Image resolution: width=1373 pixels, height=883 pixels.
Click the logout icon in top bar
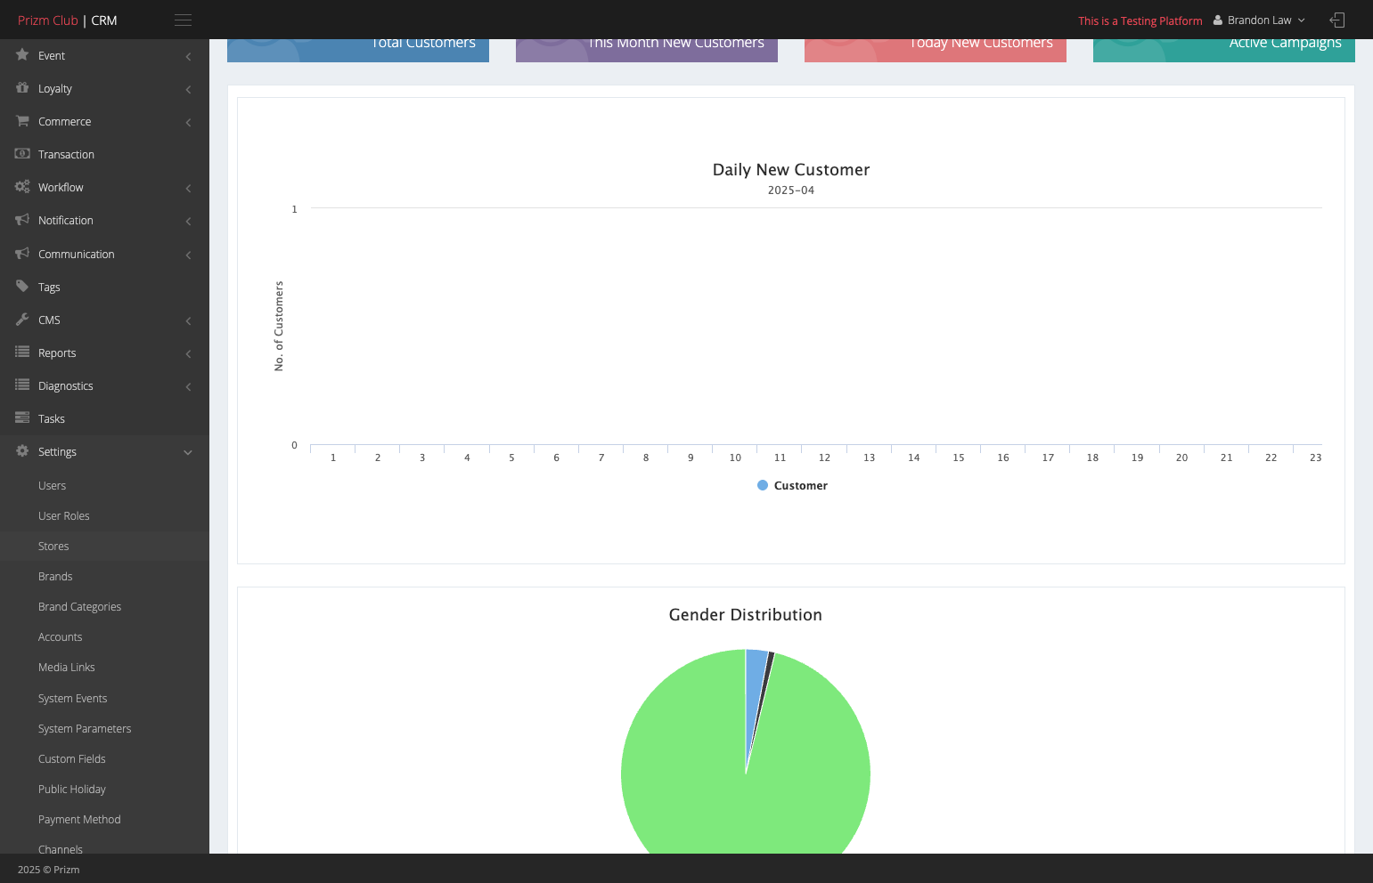point(1337,20)
